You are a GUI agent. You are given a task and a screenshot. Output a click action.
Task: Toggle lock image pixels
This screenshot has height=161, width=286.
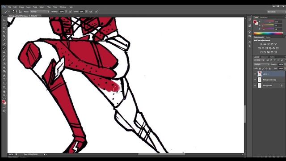(x=263, y=68)
